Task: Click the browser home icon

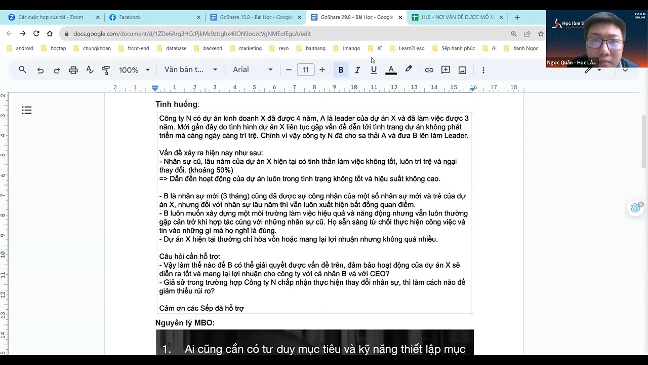Action: coord(50,33)
